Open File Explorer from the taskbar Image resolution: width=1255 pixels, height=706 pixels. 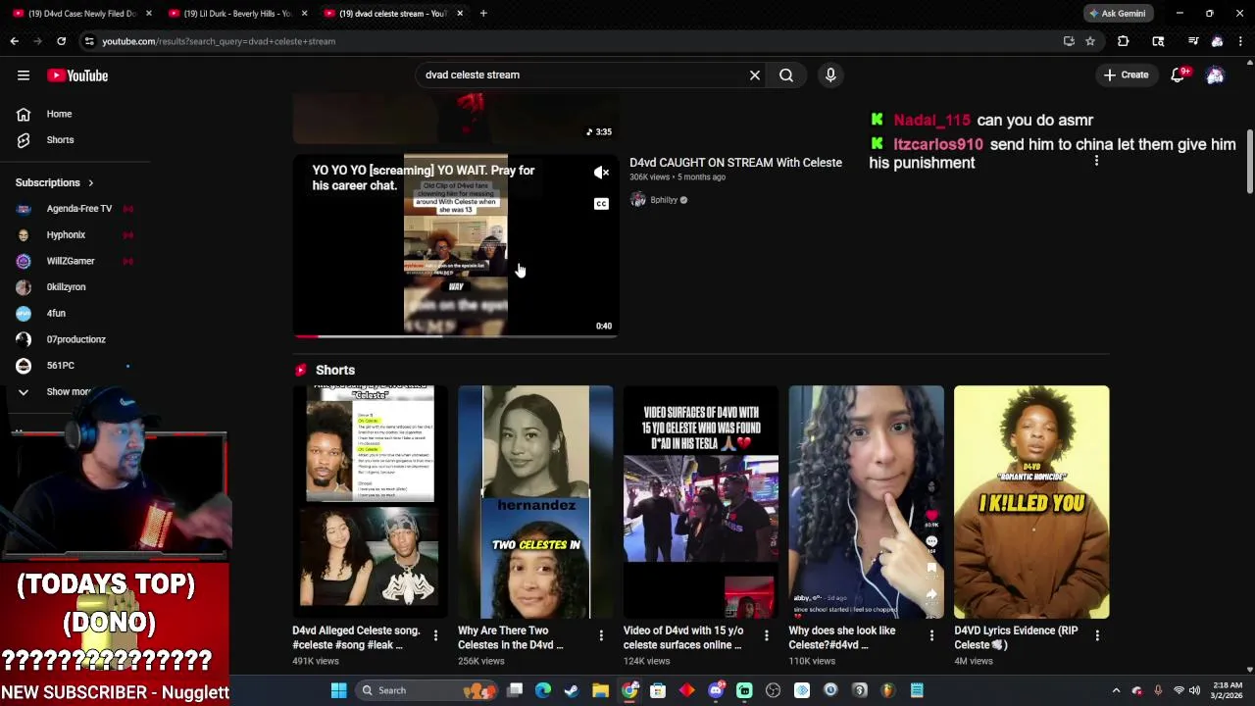[600, 690]
